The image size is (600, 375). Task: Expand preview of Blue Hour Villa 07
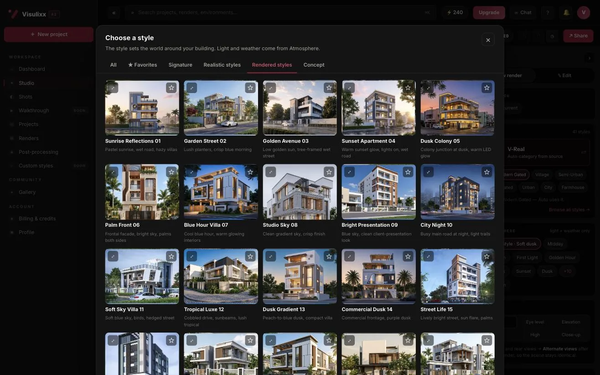click(191, 172)
